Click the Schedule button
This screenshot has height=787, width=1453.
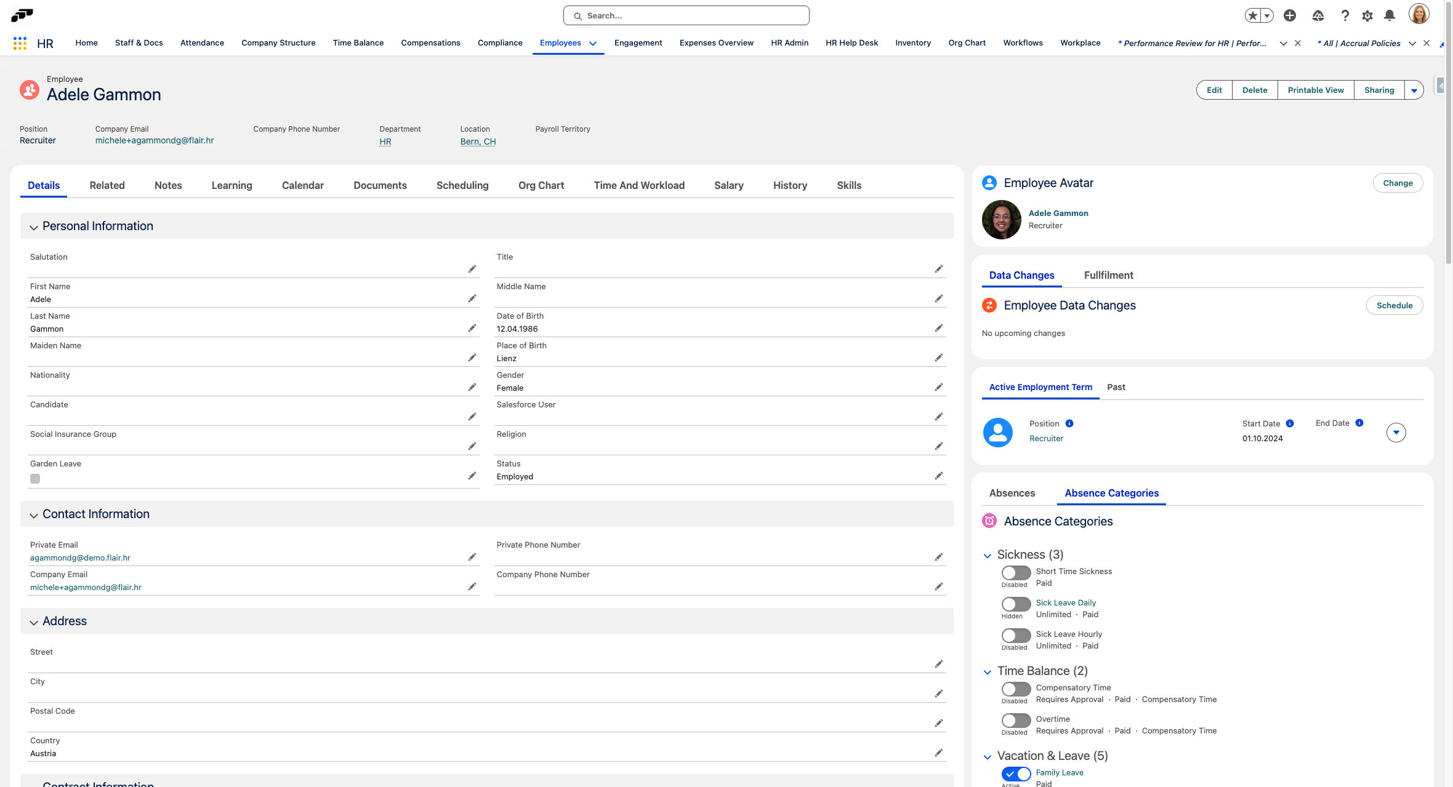(1394, 305)
